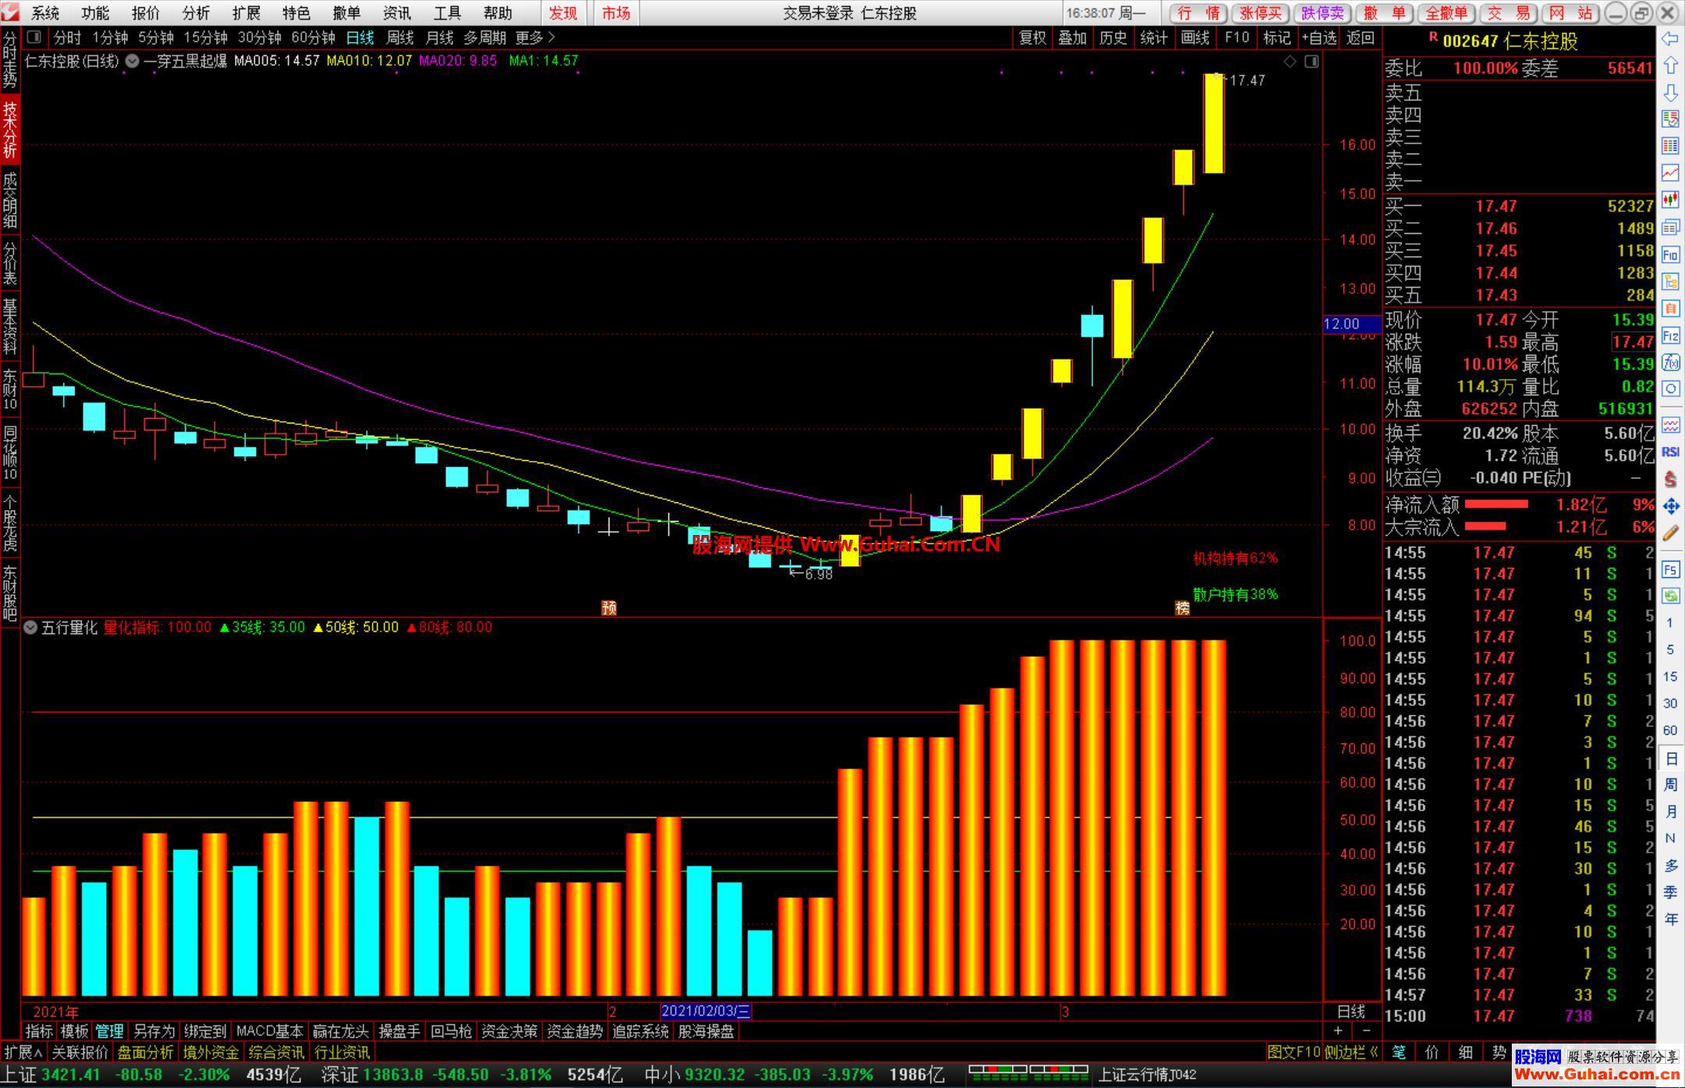This screenshot has width=1685, height=1088.
Task: Expand the 扩展 panel at bottom left
Action: click(23, 1052)
